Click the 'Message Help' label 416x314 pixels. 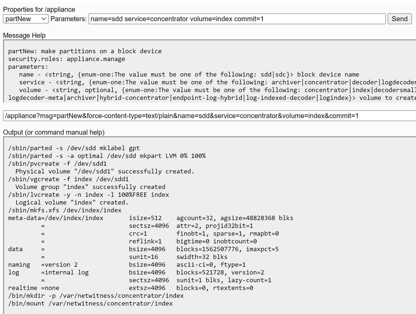(x=24, y=35)
